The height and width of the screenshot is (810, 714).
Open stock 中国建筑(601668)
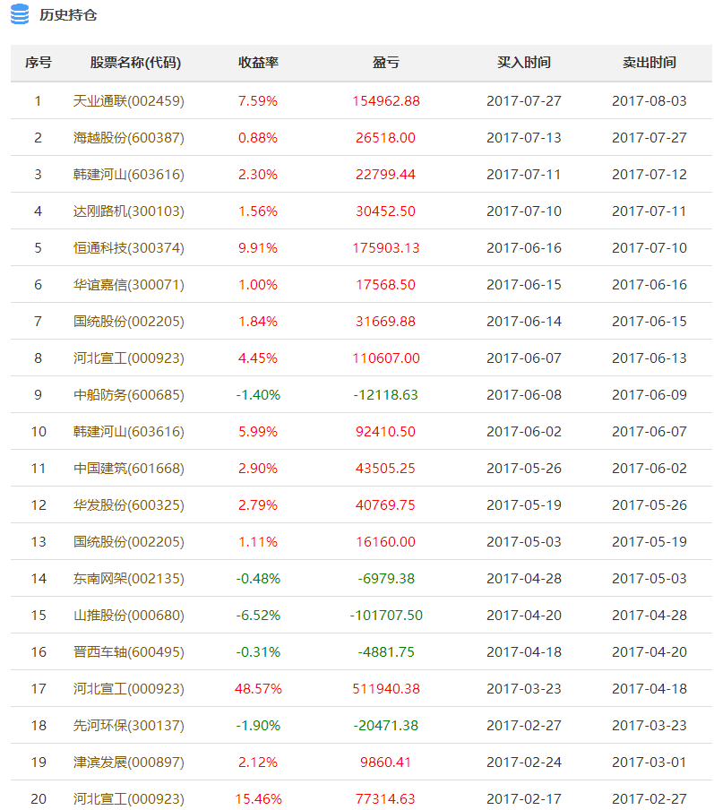128,468
